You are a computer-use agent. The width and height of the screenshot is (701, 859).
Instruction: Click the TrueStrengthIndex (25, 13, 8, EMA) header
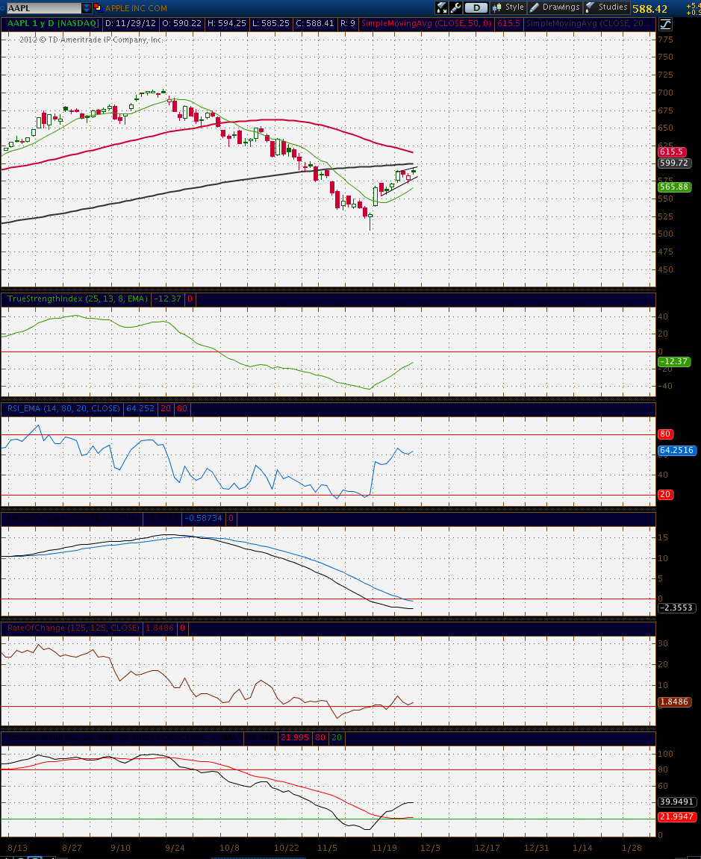click(78, 299)
